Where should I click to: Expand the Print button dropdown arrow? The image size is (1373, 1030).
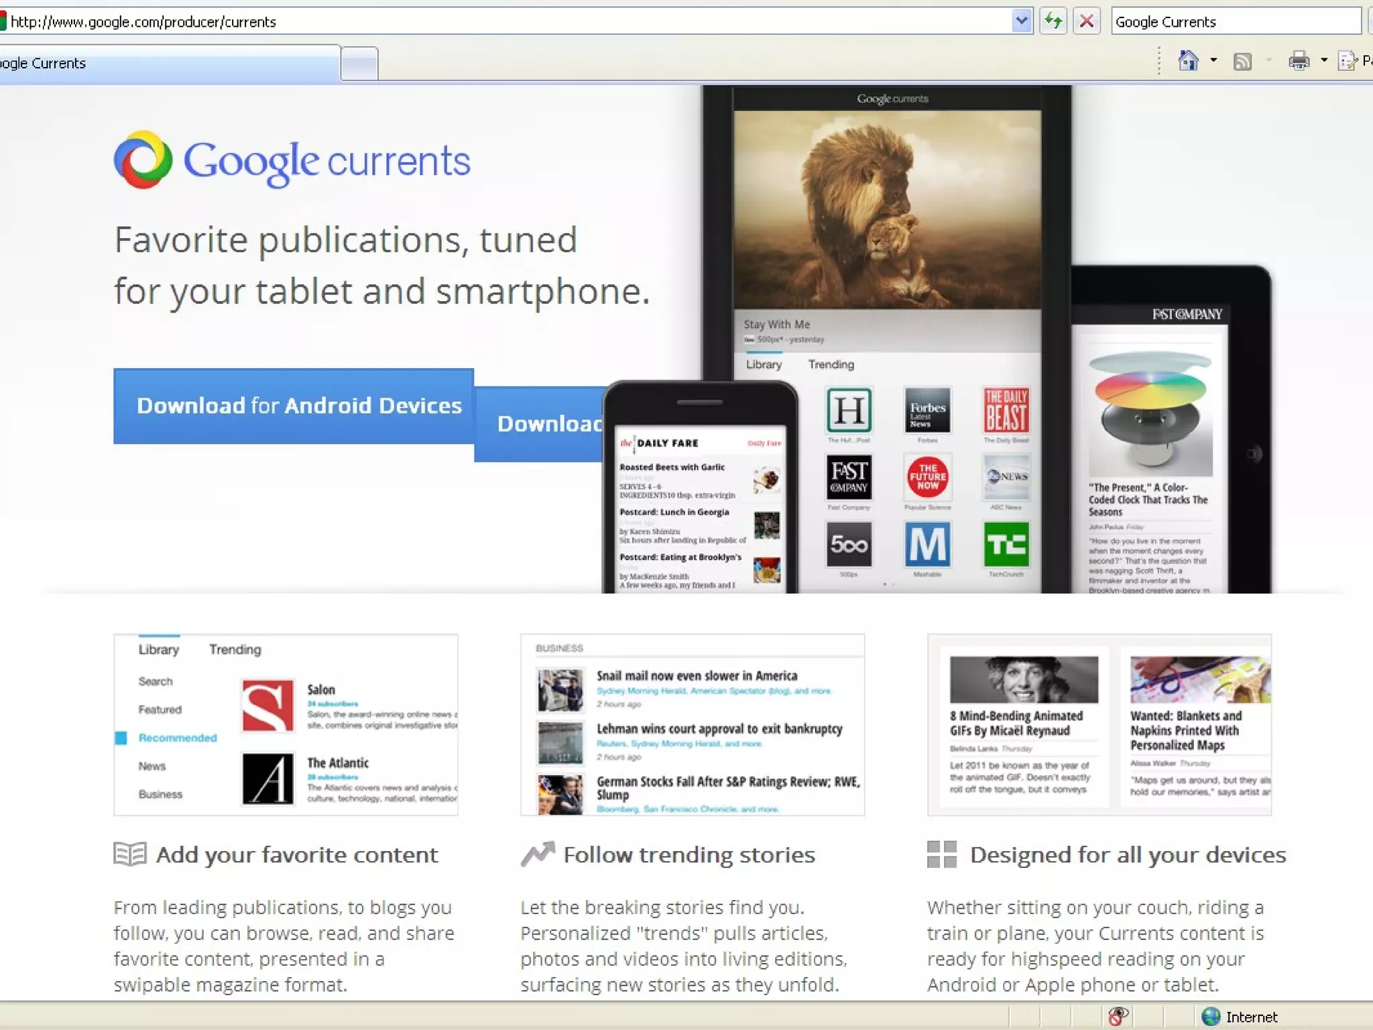[x=1324, y=61]
